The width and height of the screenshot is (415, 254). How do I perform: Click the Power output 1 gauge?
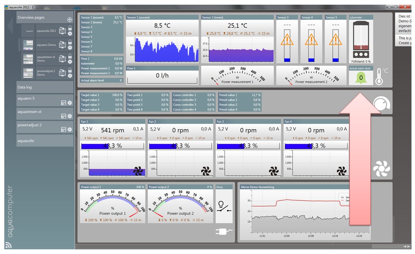pos(112,204)
